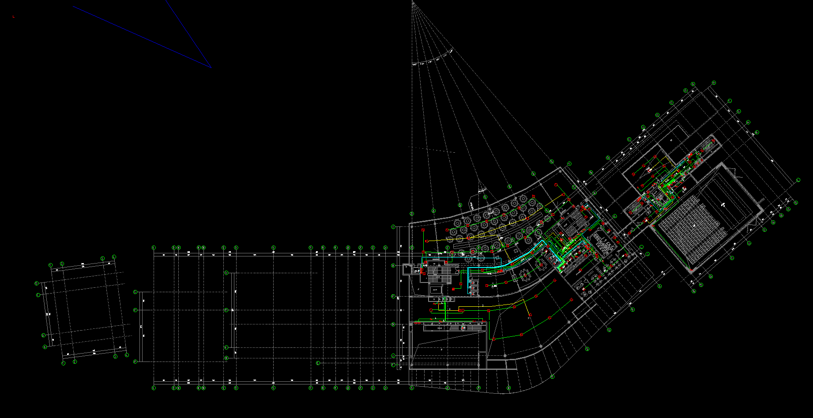Click the red device at yellow wire's left end

pyautogui.click(x=426, y=241)
